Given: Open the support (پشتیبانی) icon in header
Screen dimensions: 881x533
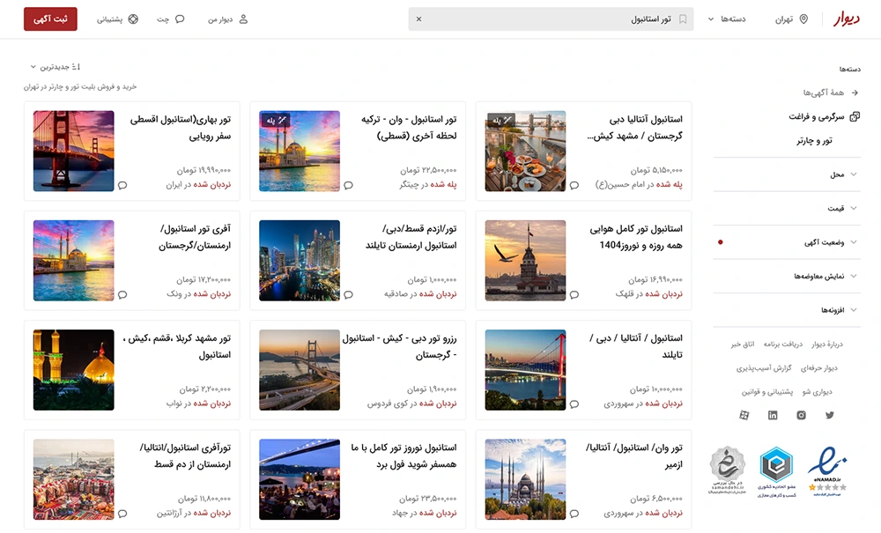Looking at the screenshot, I should (x=133, y=19).
